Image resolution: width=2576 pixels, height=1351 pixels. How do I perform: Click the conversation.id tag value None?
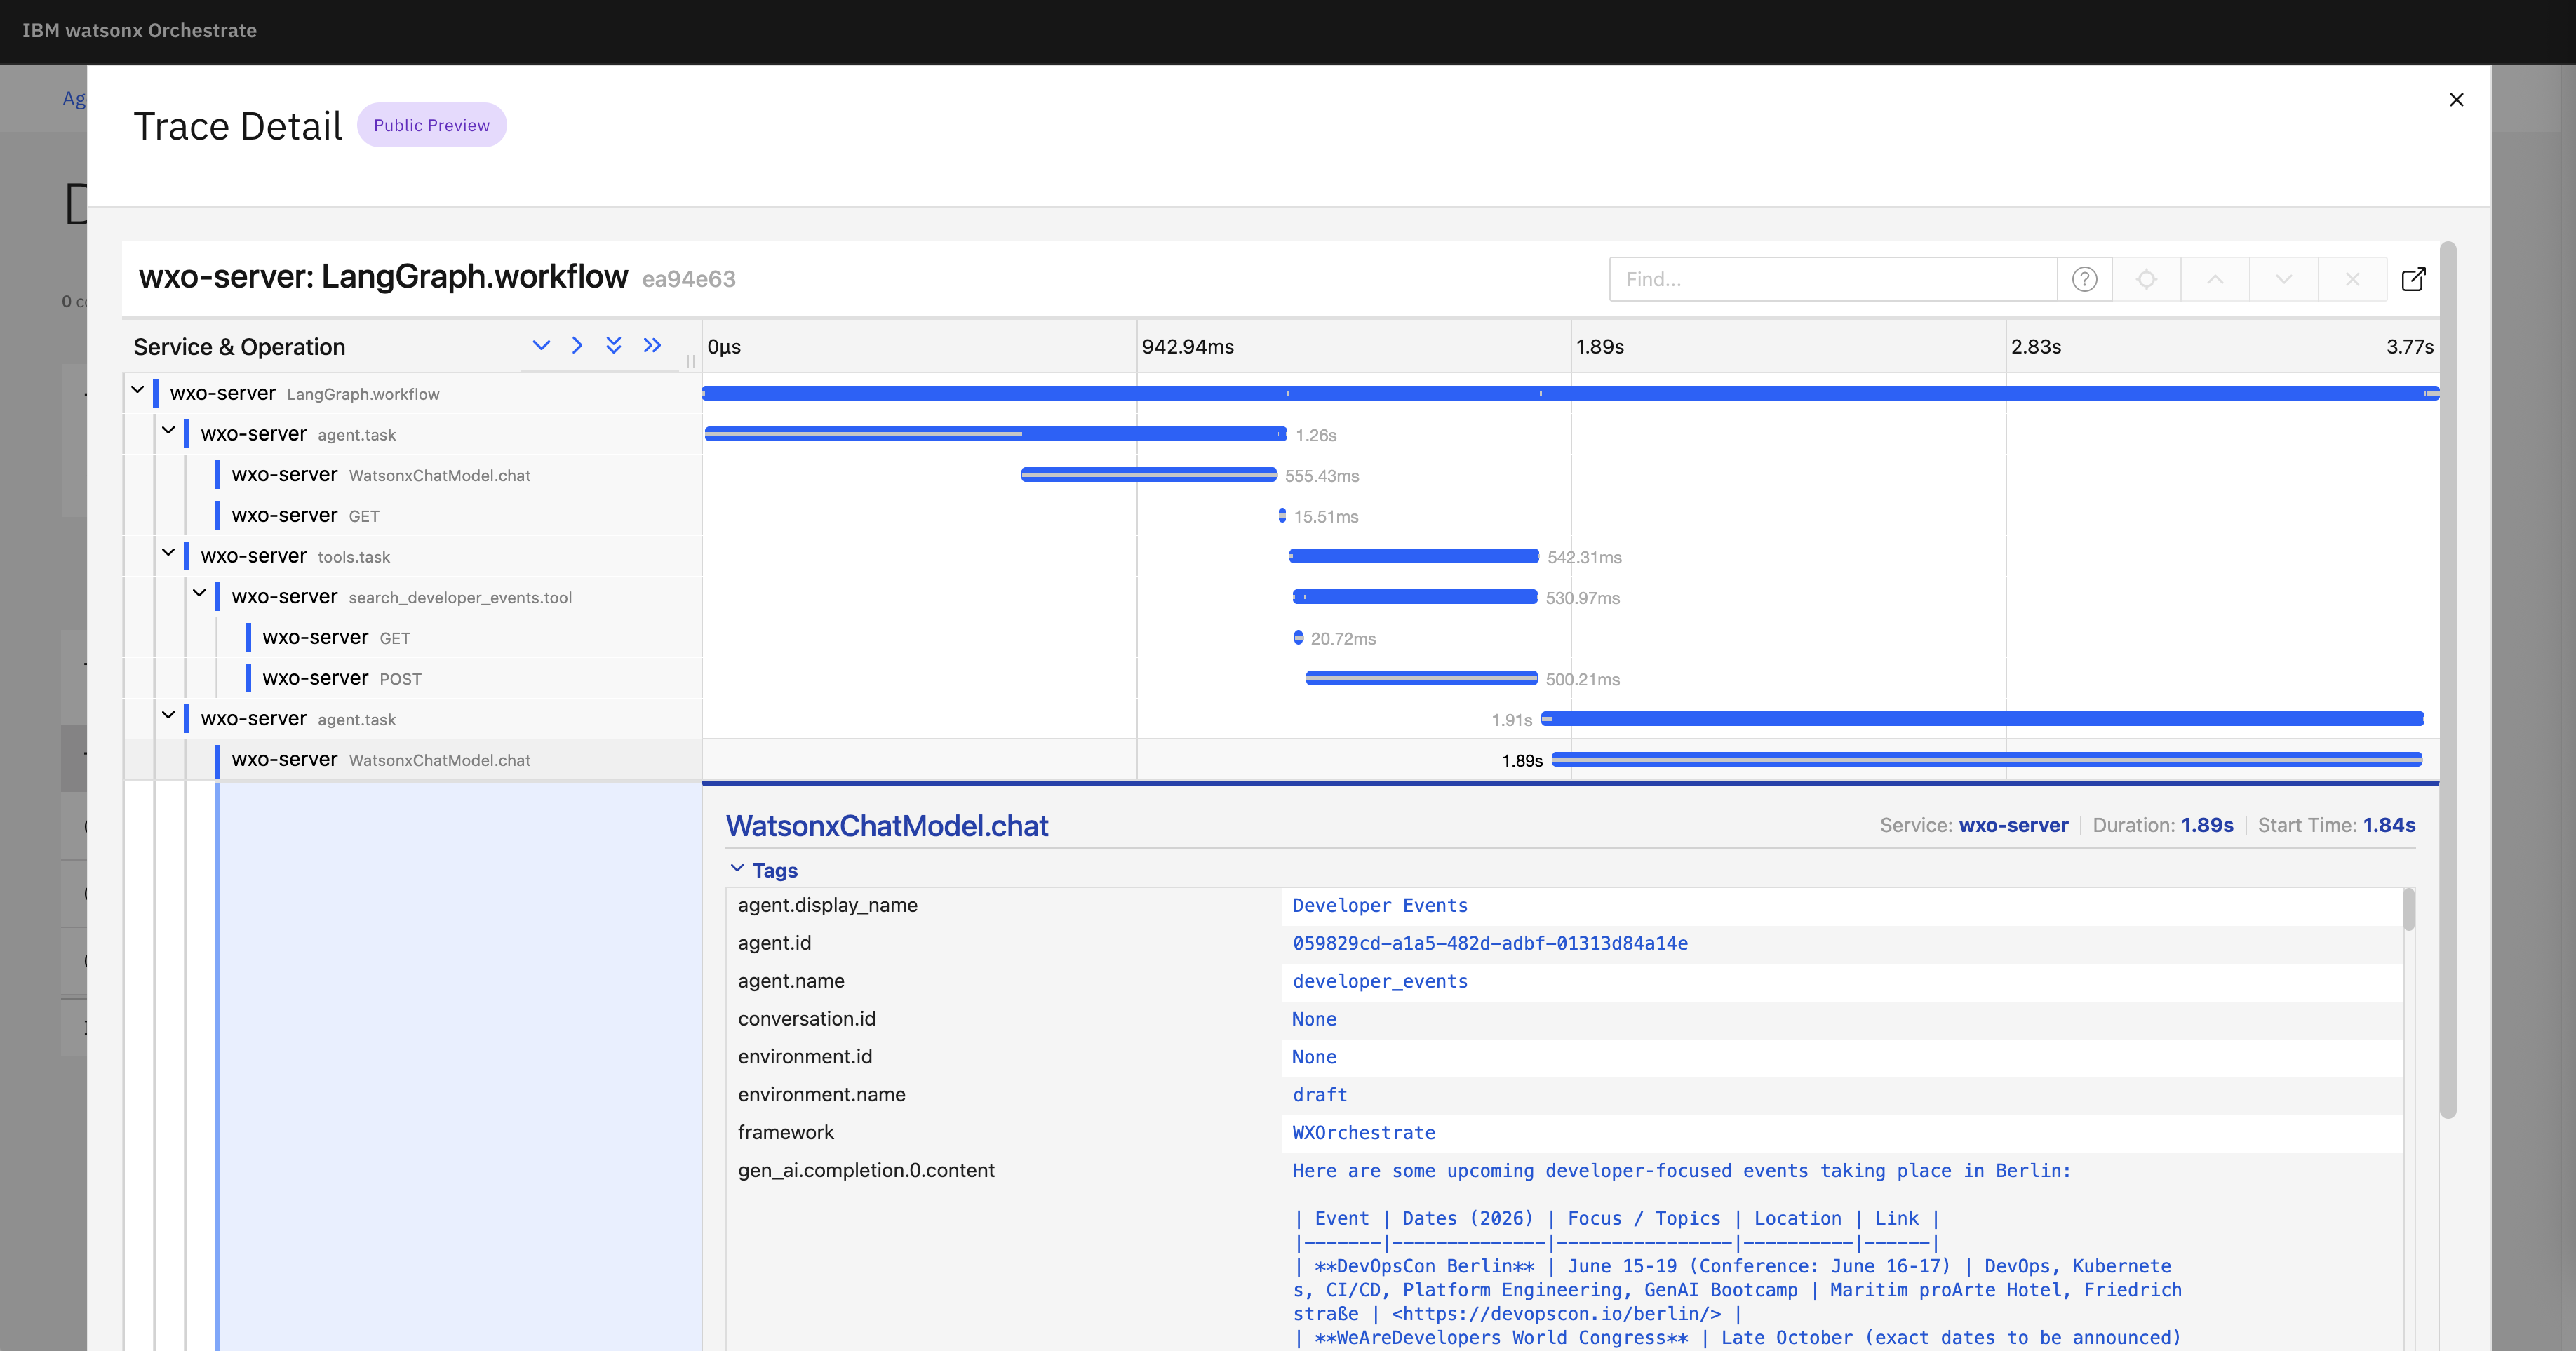pyautogui.click(x=1314, y=1020)
